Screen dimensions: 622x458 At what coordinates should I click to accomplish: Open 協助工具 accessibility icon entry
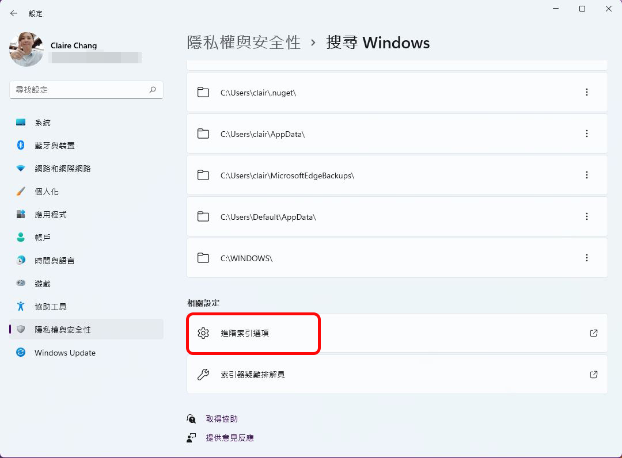pos(21,306)
